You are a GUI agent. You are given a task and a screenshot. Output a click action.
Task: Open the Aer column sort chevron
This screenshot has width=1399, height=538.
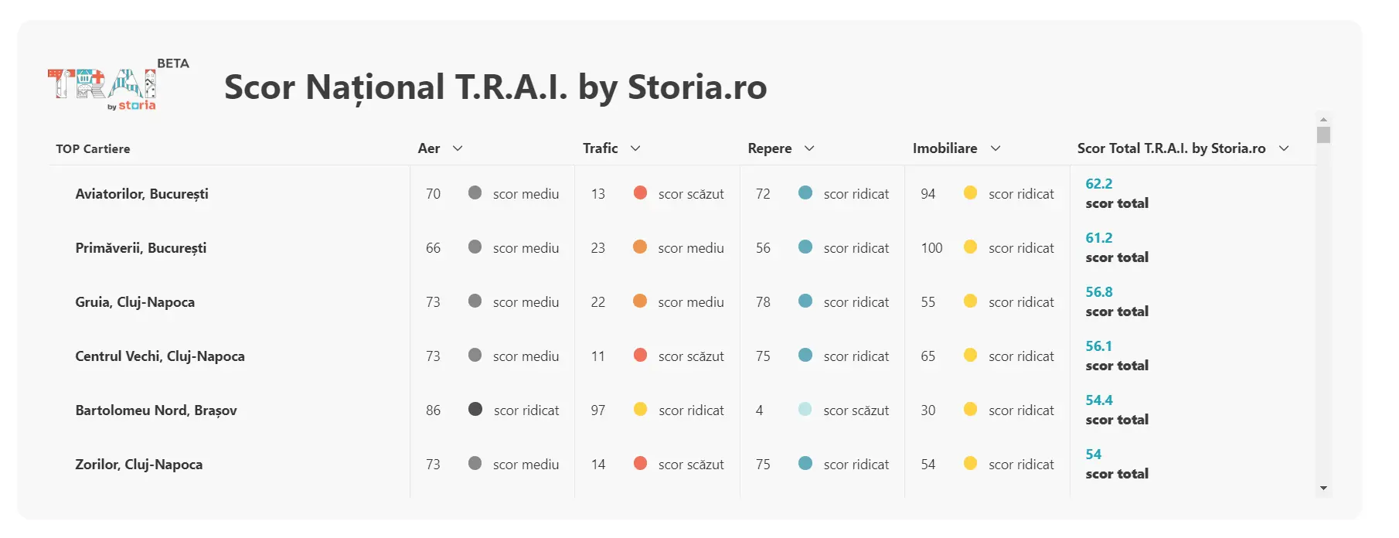pos(458,148)
